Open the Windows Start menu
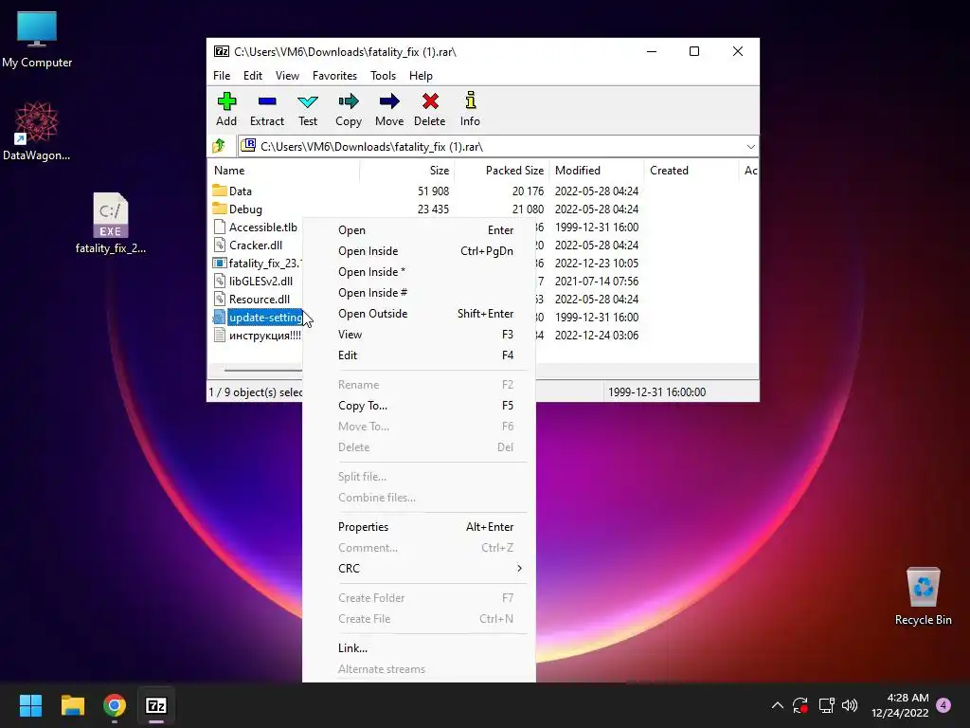Image resolution: width=970 pixels, height=728 pixels. [x=30, y=705]
